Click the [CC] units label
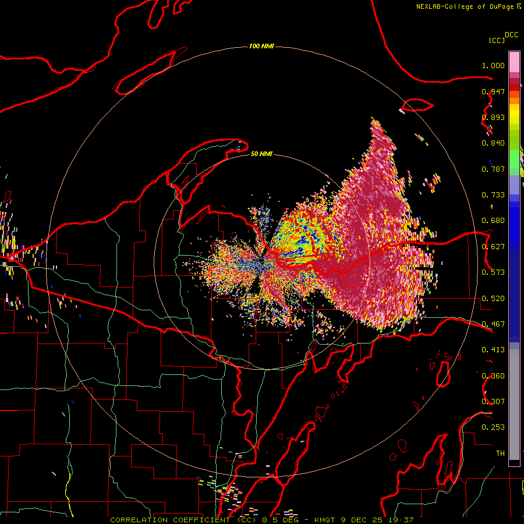Image resolution: width=524 pixels, height=524 pixels. [x=497, y=40]
